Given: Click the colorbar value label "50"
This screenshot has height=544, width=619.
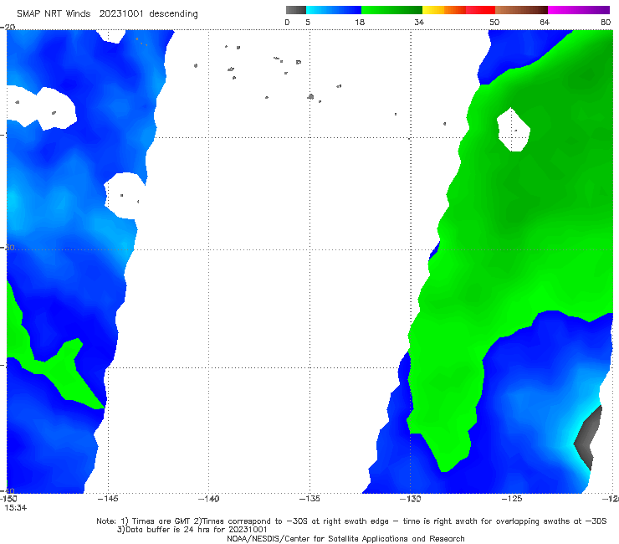Looking at the screenshot, I should tap(494, 22).
